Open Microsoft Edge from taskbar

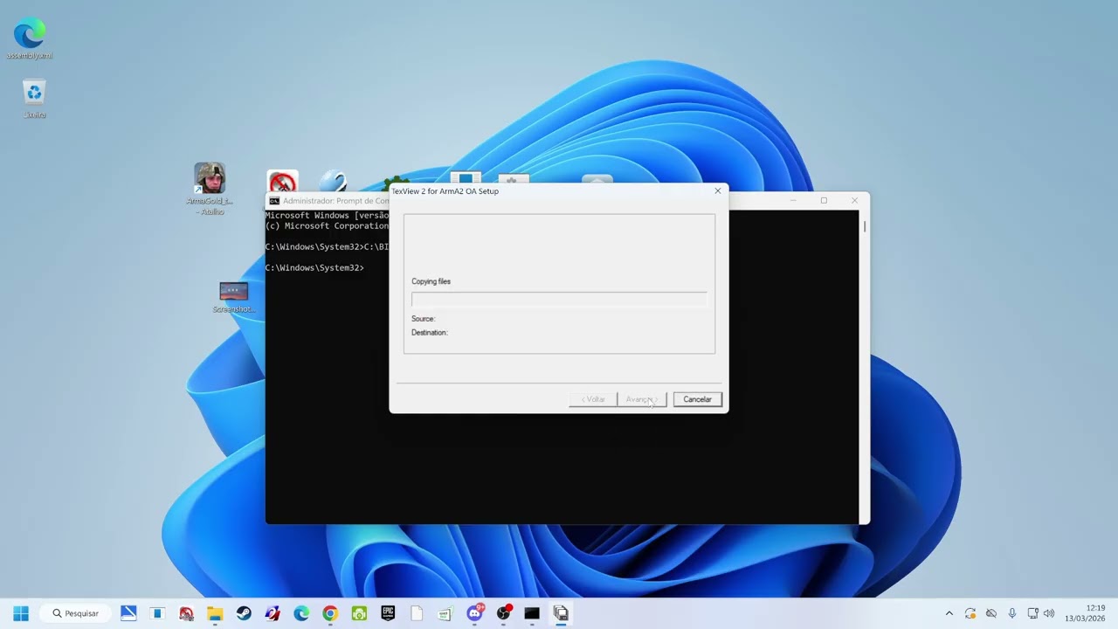coord(301,613)
